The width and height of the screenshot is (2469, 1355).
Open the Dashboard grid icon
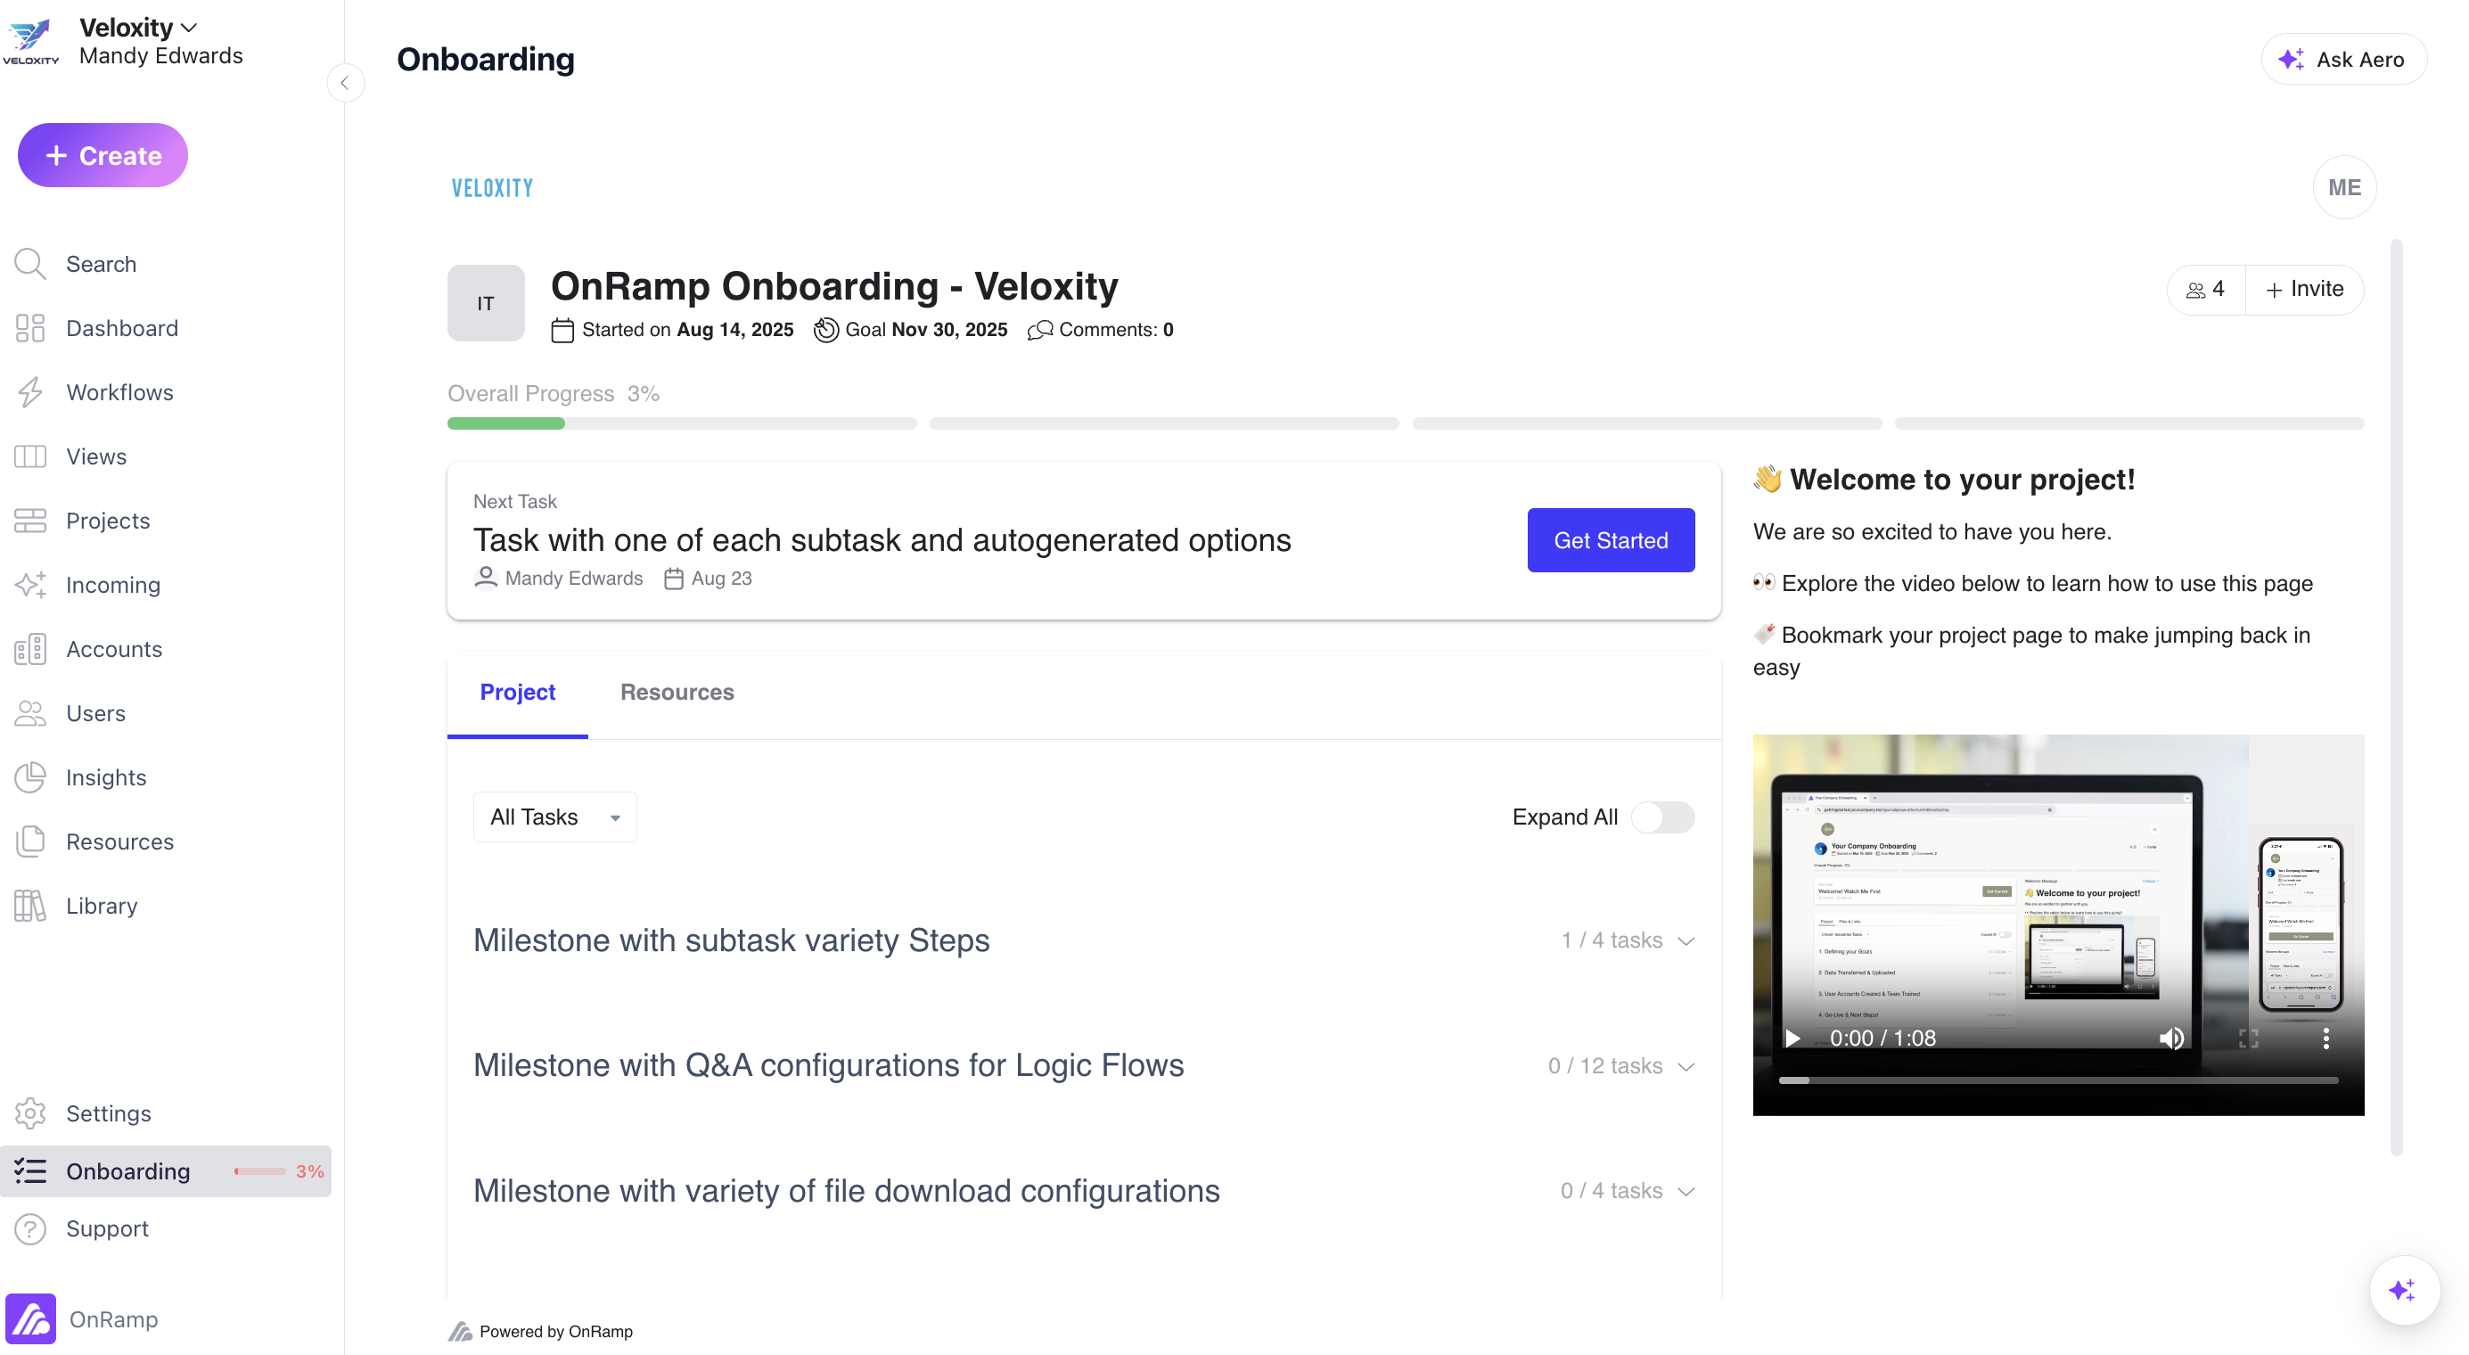tap(29, 328)
